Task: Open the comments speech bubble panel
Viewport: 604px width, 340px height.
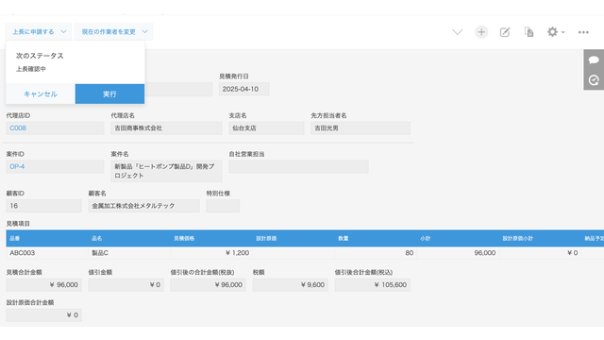Action: [594, 59]
